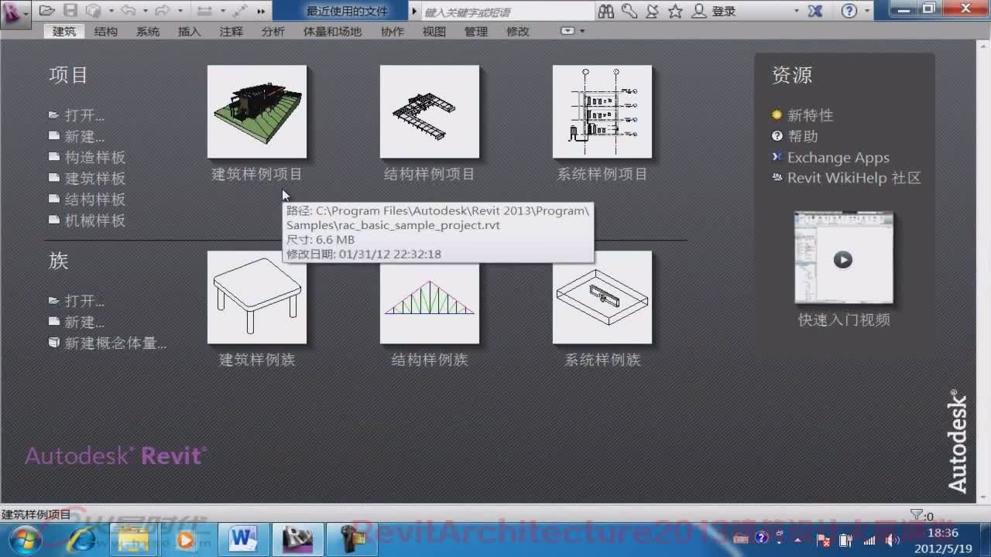This screenshot has width=991, height=557.
Task: Select the 视图 ribbon tab
Action: pos(434,32)
